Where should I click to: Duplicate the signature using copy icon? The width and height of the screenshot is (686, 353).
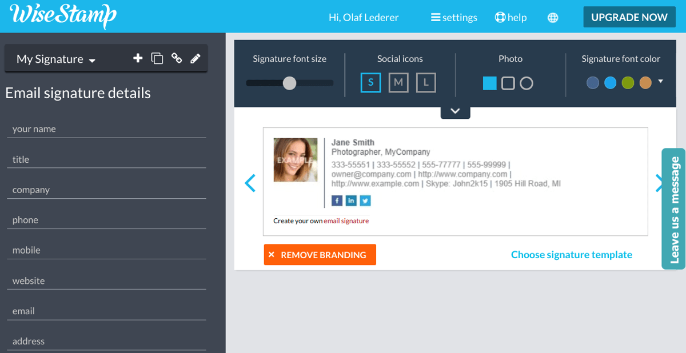(157, 58)
